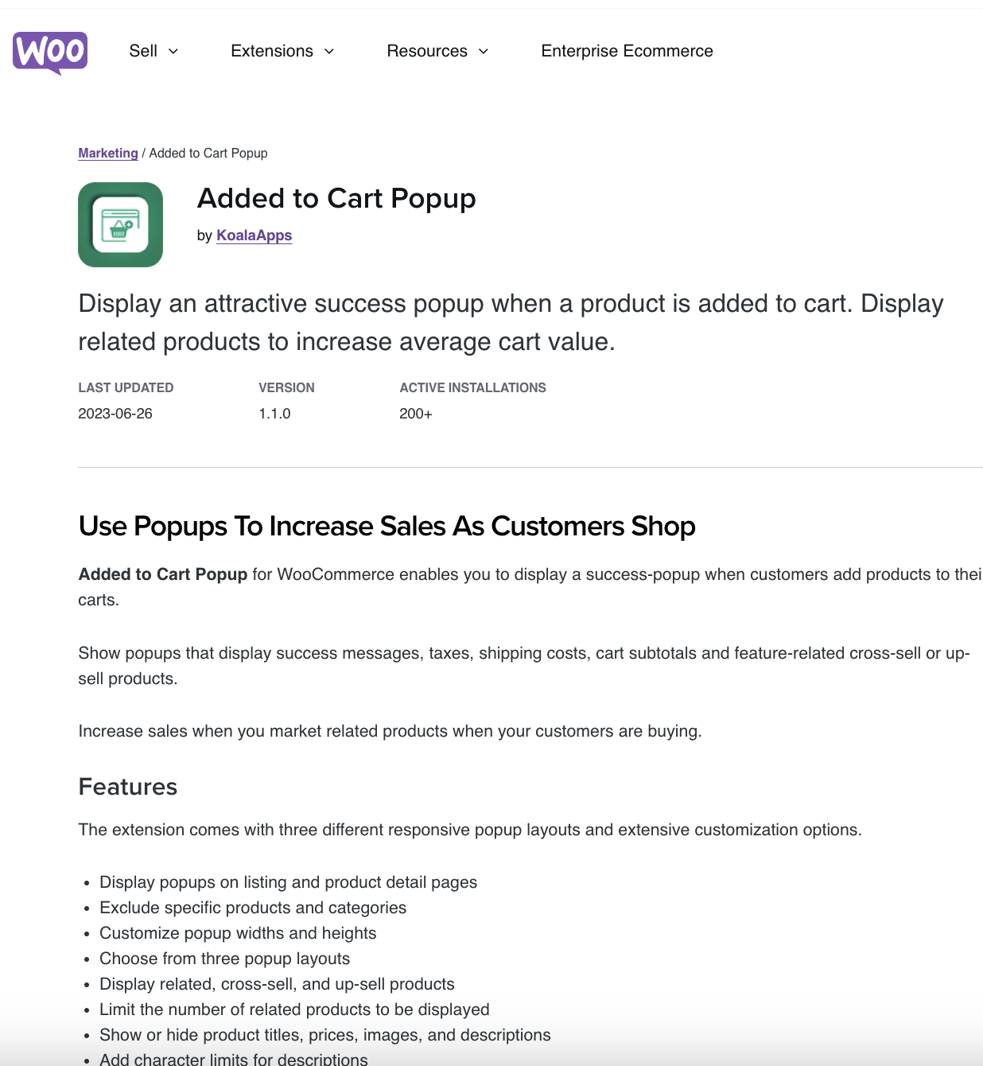The image size is (983, 1066).
Task: Click the Added to Cart Popup page title
Action: click(x=336, y=199)
